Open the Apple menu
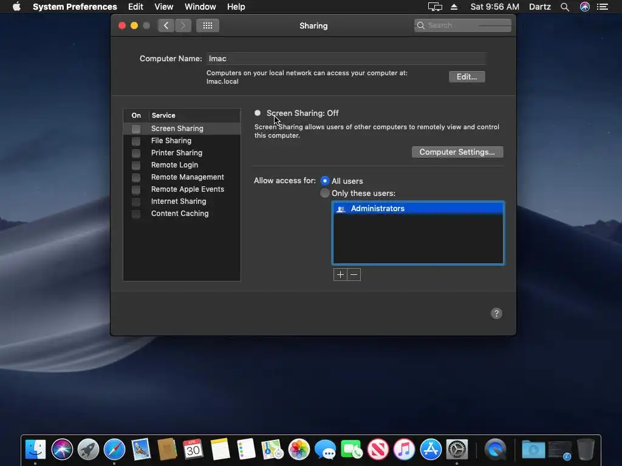 tap(16, 7)
